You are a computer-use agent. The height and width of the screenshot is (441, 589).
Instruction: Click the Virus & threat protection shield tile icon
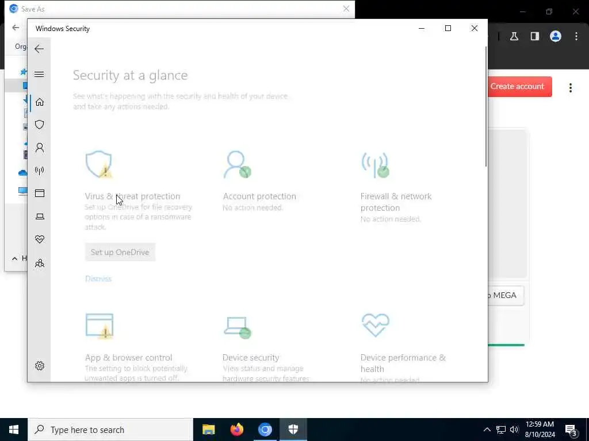(x=99, y=164)
